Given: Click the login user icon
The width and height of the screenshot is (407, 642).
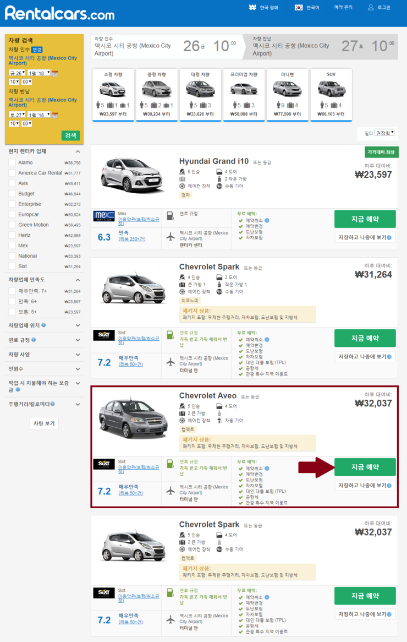Looking at the screenshot, I should [x=371, y=7].
